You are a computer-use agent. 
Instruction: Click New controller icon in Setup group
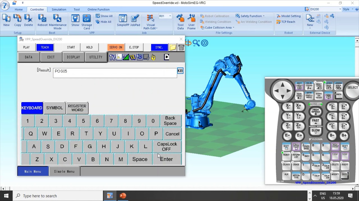[x=6, y=20]
